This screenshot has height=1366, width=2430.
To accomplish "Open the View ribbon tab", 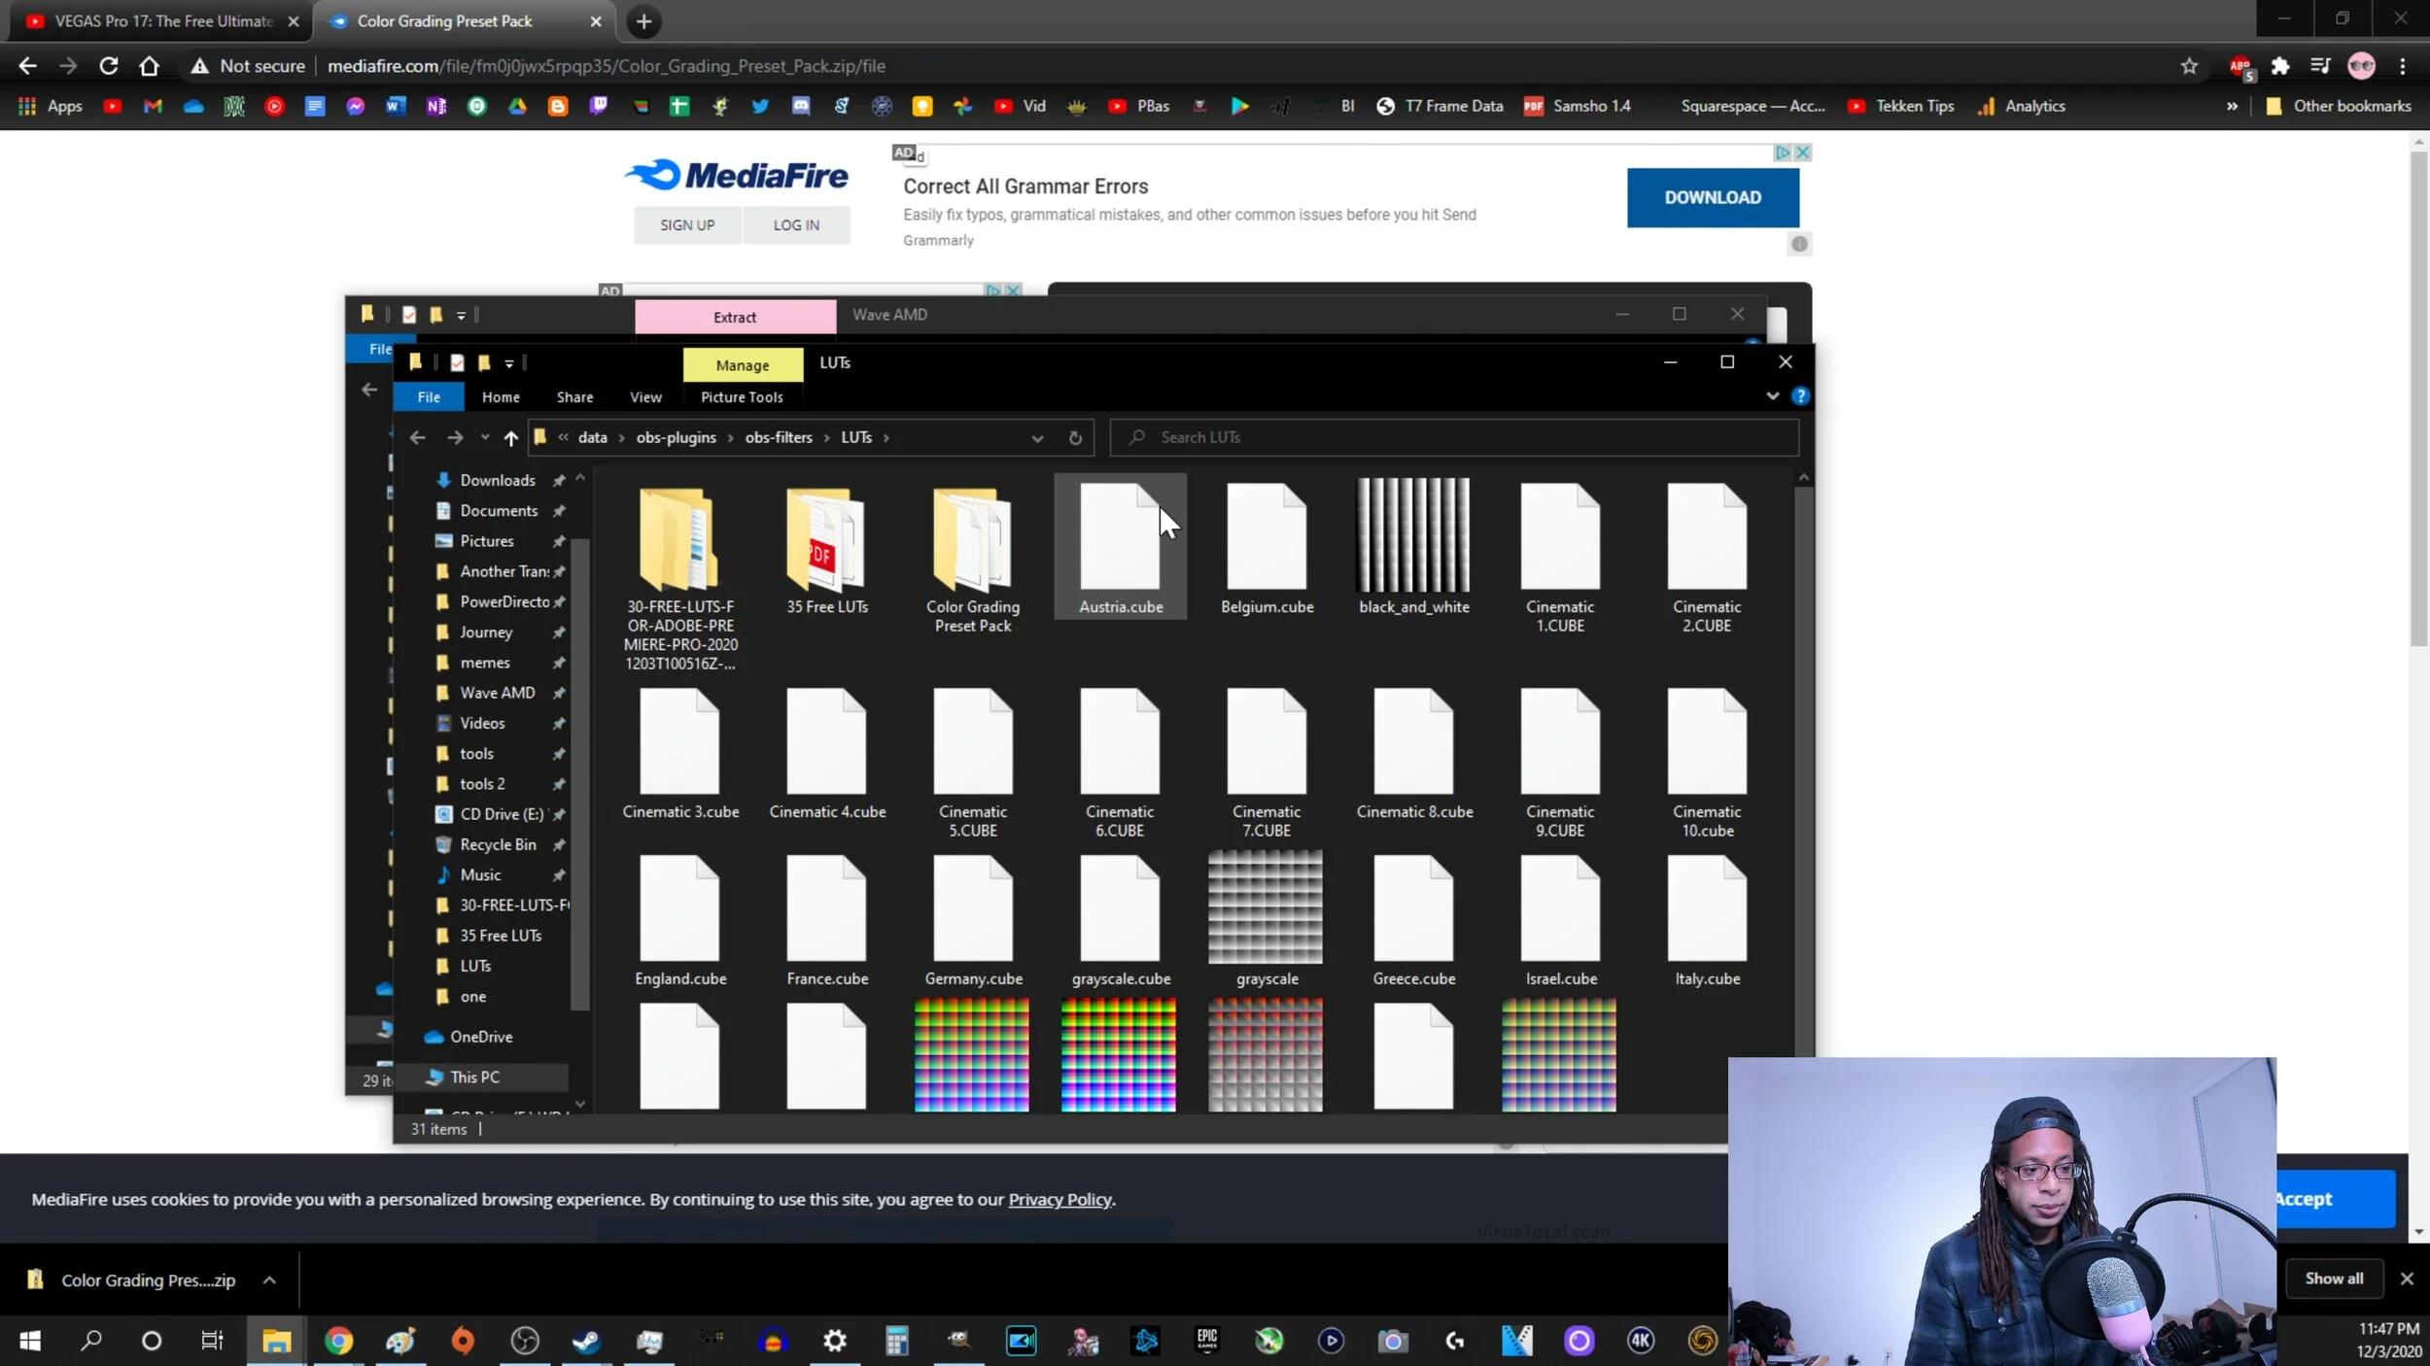I will tap(645, 397).
